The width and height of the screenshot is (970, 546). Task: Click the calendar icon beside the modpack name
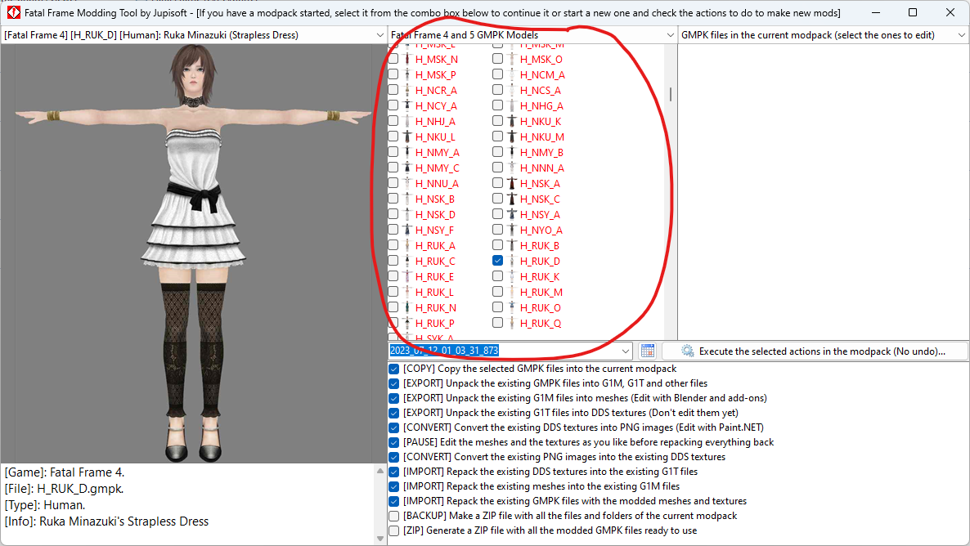click(648, 351)
